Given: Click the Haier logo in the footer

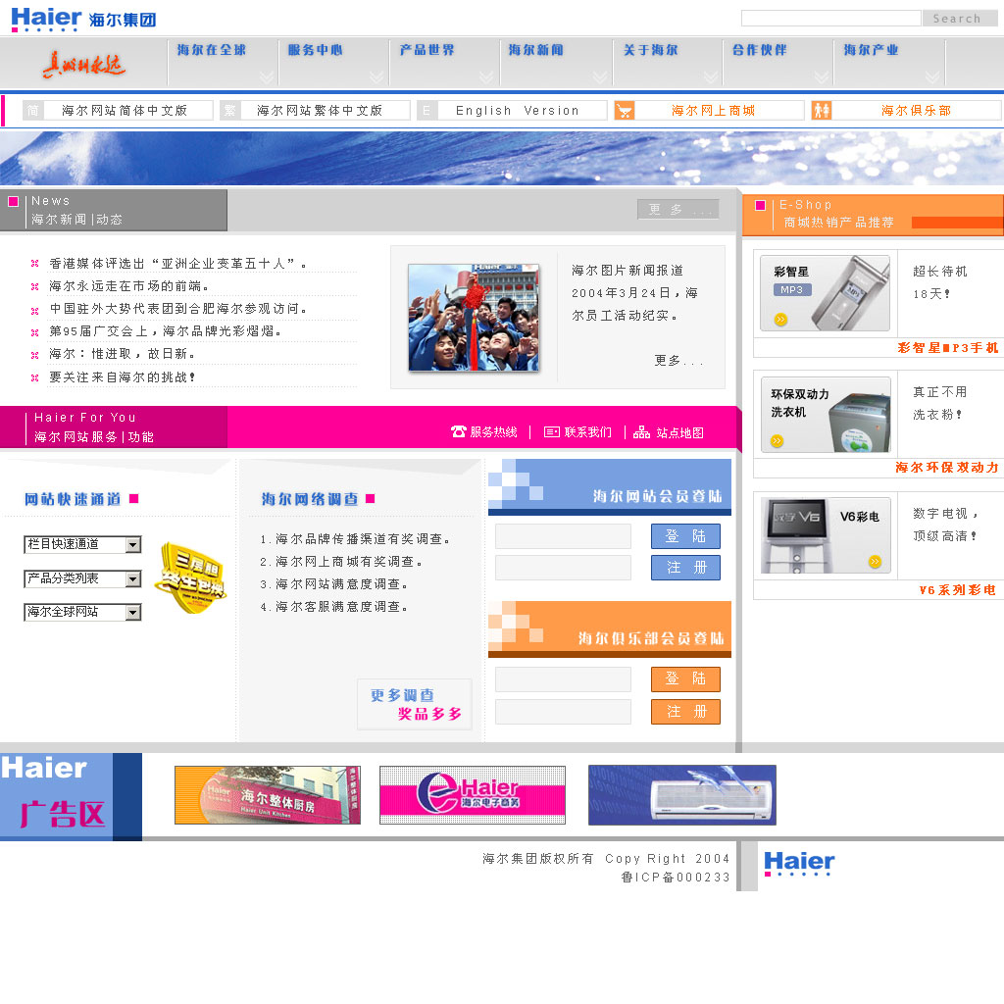Looking at the screenshot, I should 799,863.
